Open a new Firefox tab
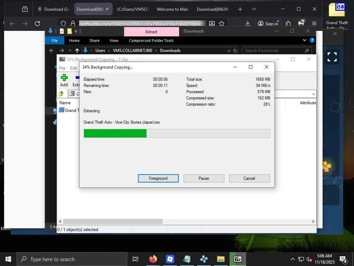This screenshot has height=266, width=354. pyautogui.click(x=240, y=9)
